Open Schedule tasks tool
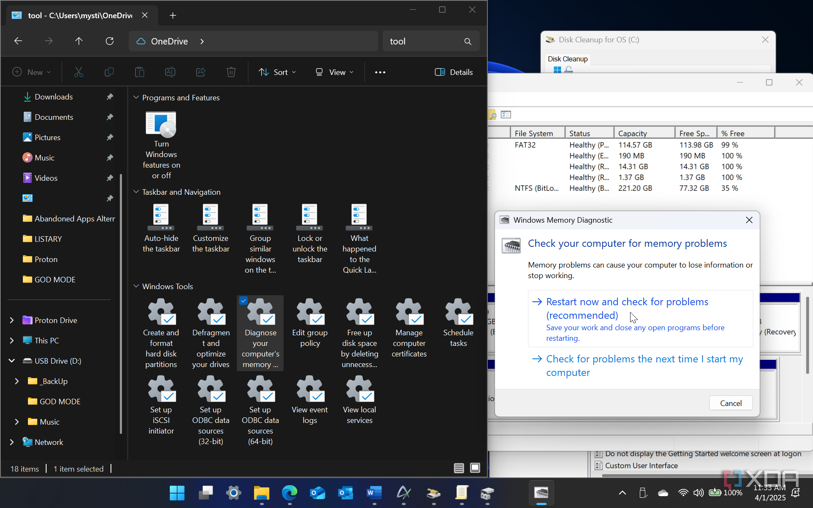813x508 pixels. point(458,323)
